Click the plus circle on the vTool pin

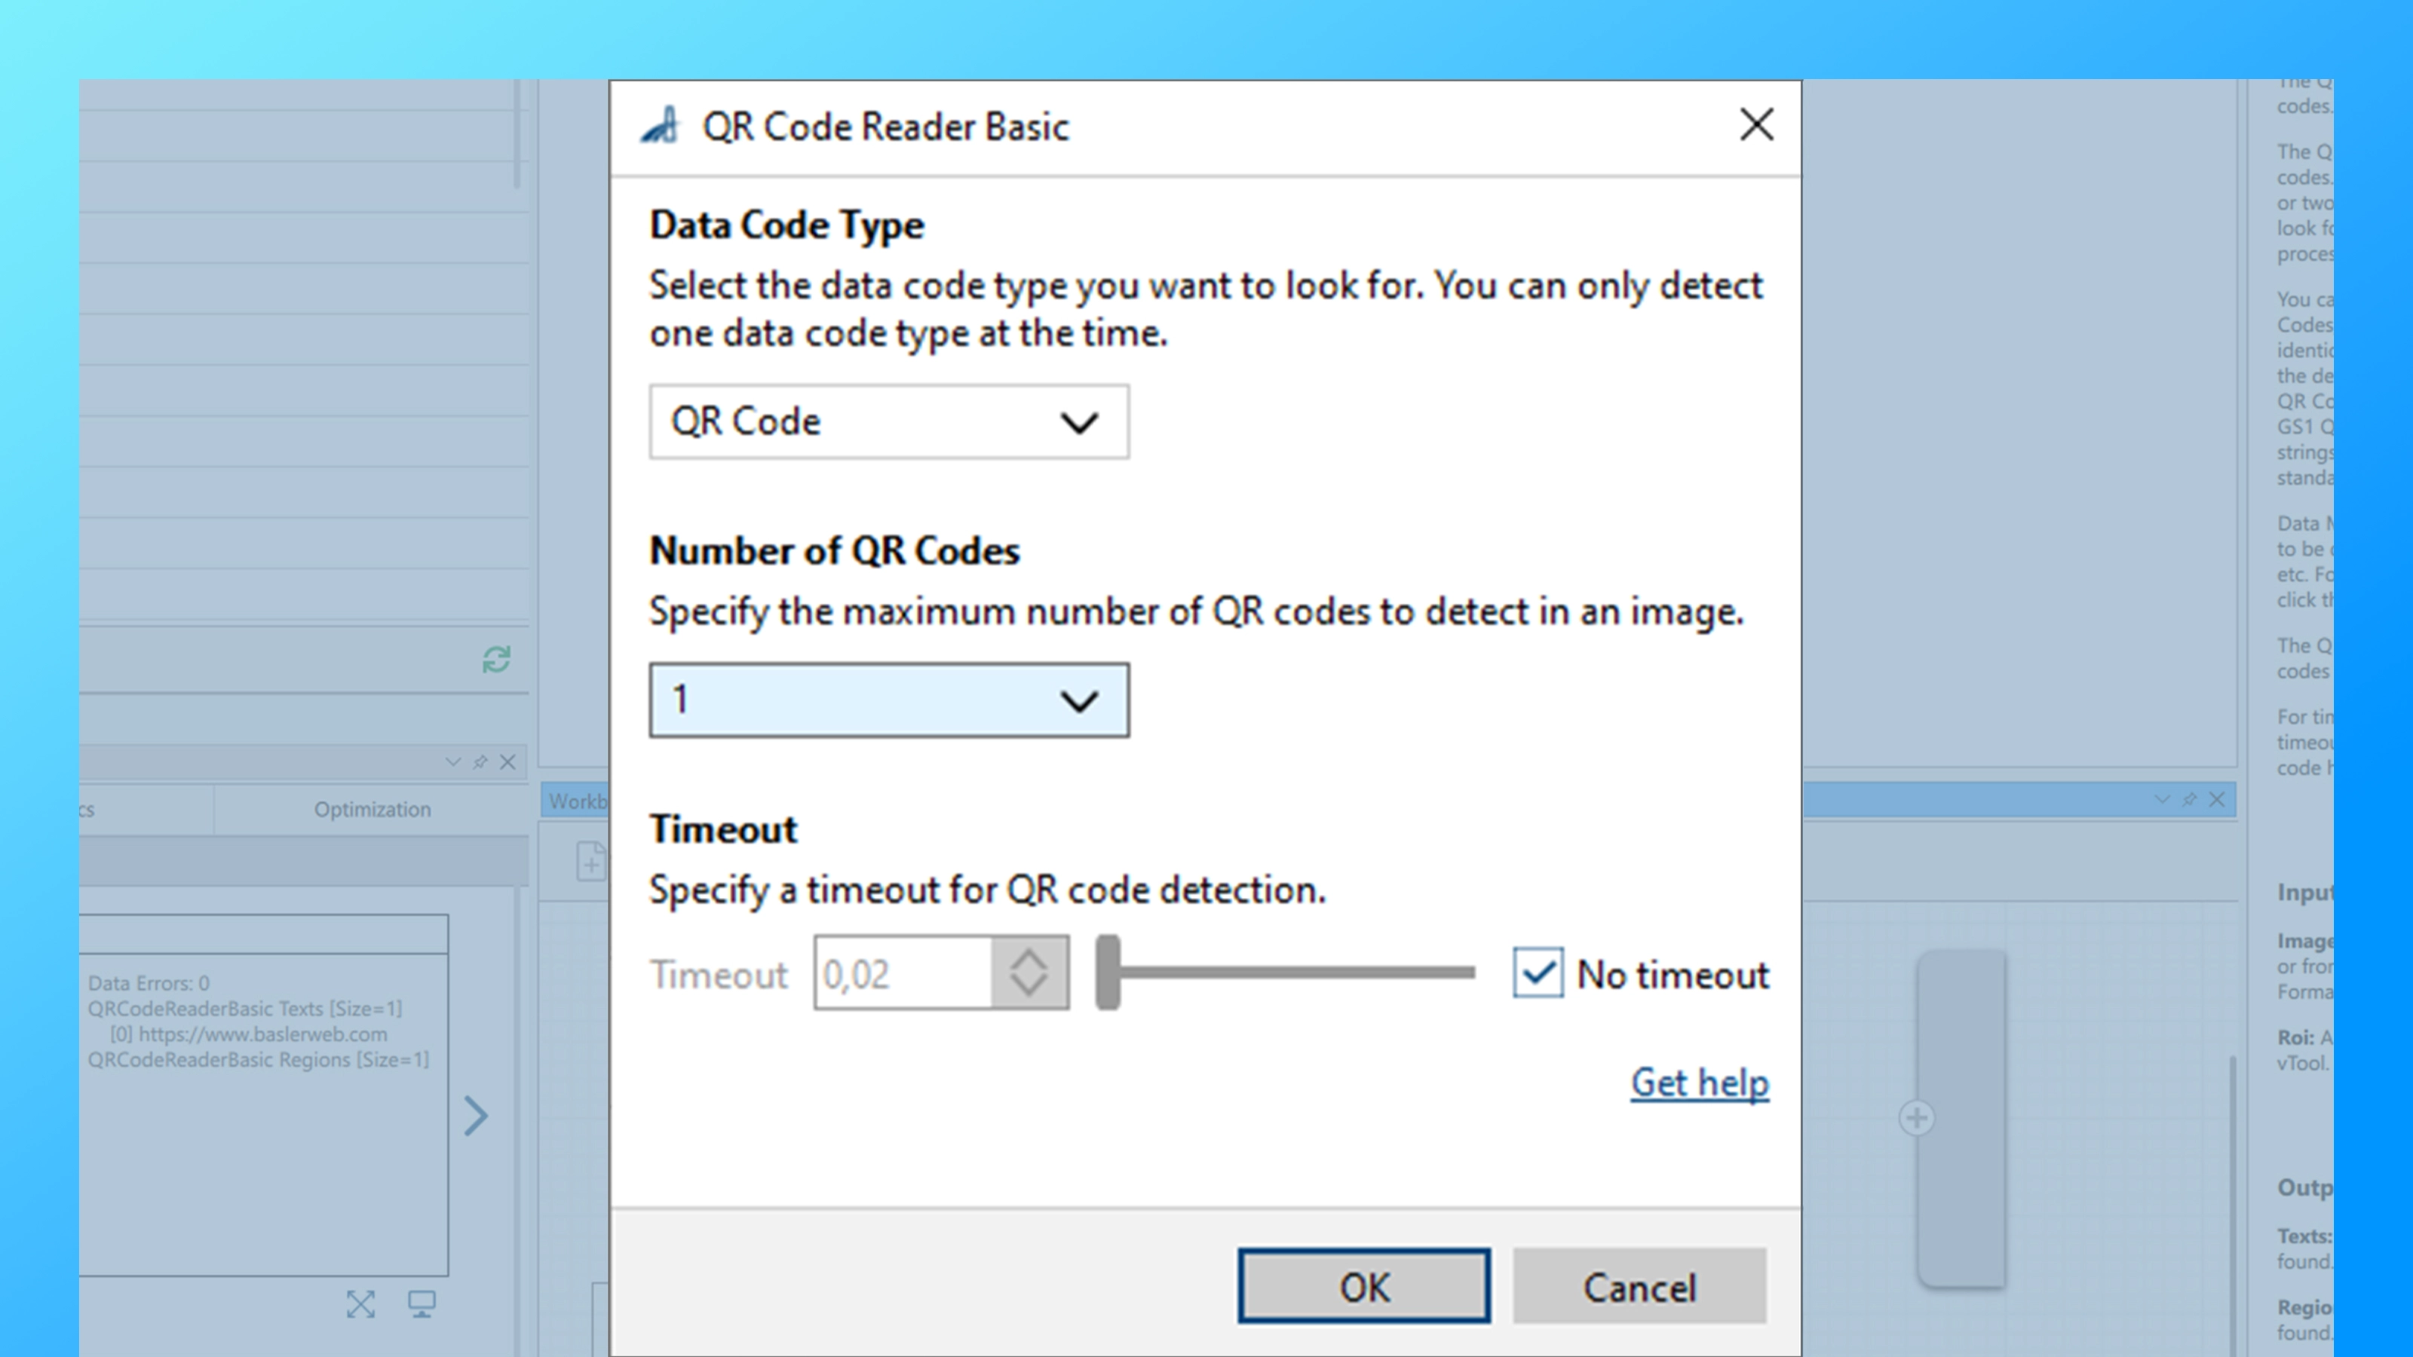[1917, 1117]
